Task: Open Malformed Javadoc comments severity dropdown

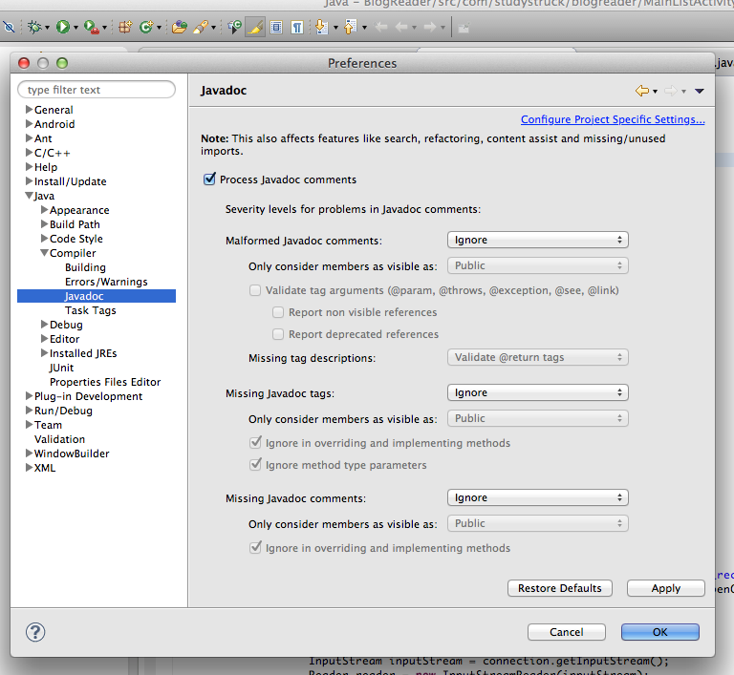Action: [x=537, y=241]
